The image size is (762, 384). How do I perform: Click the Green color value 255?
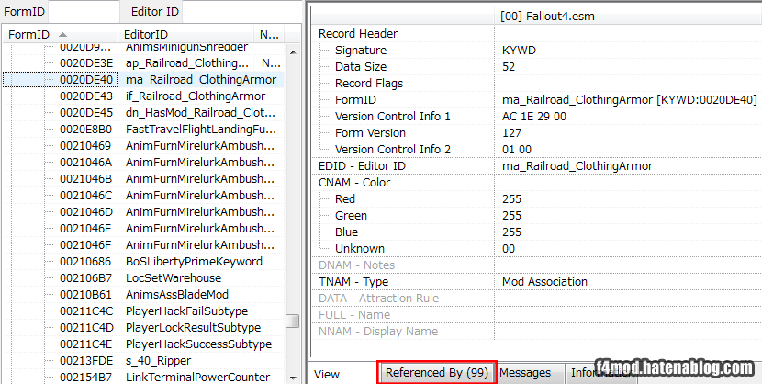click(x=511, y=215)
